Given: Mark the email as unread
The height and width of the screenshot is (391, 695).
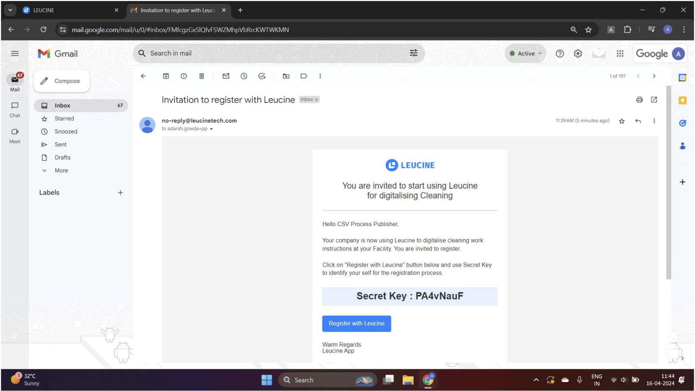Looking at the screenshot, I should coord(225,76).
